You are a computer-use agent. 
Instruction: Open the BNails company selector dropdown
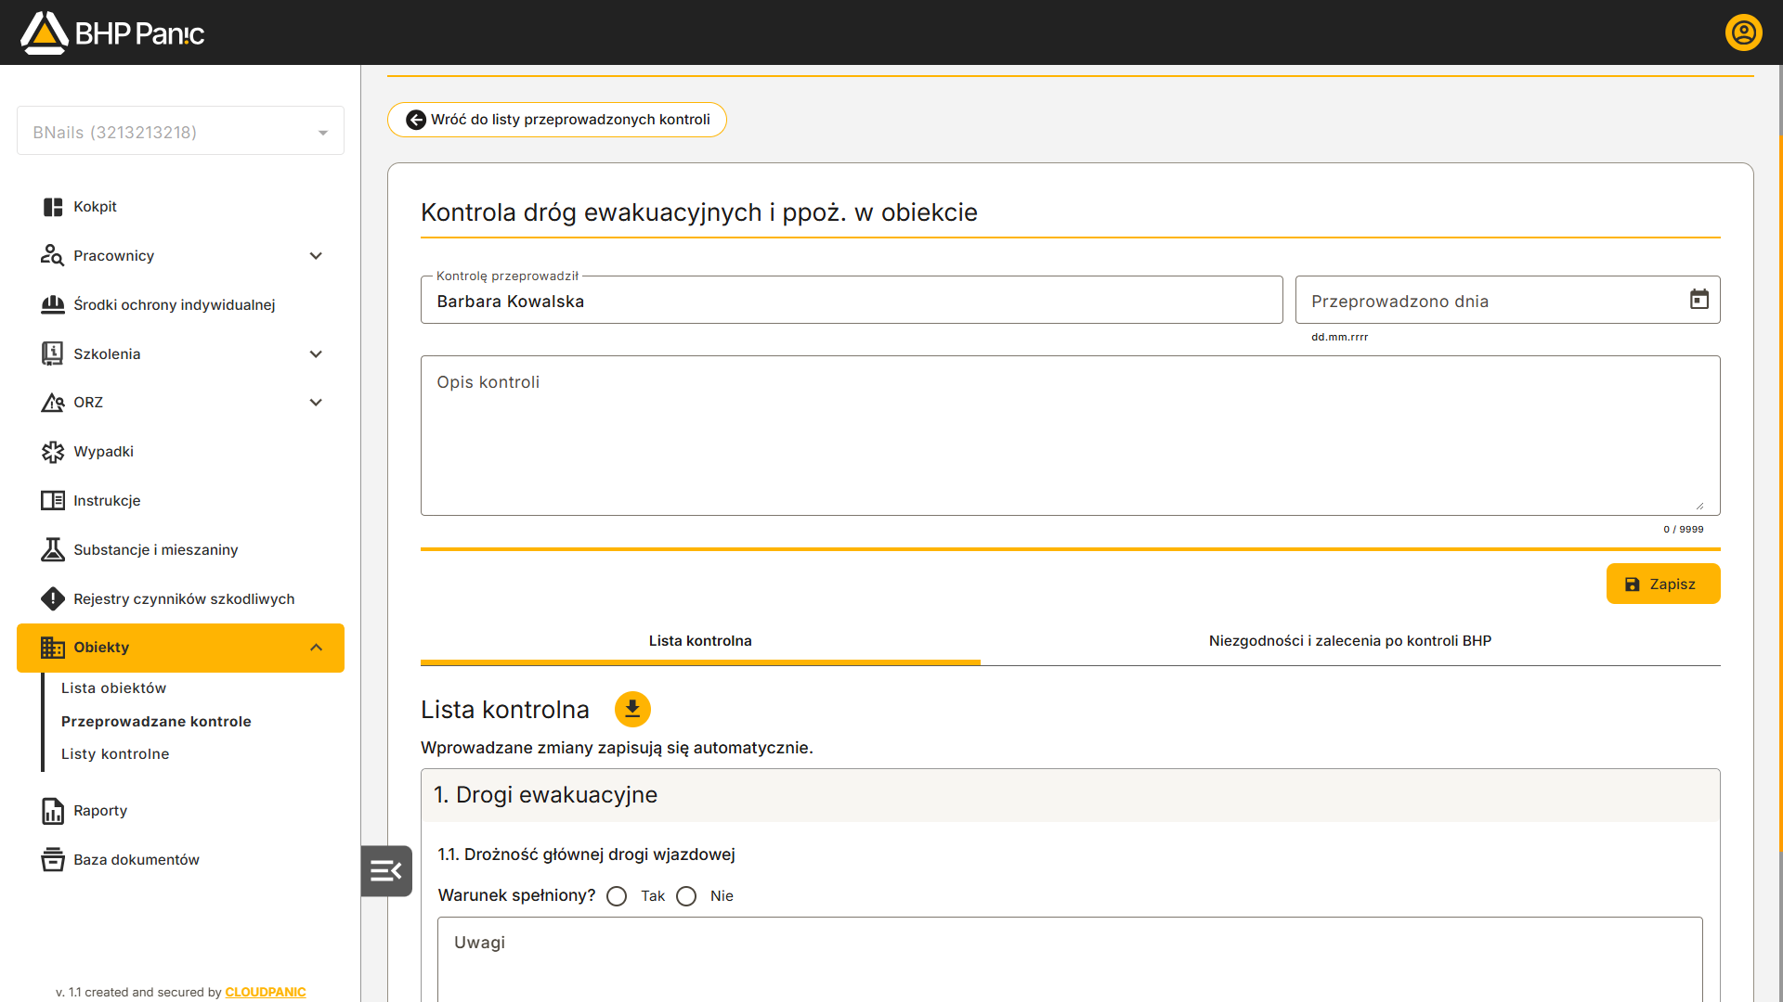pos(180,132)
